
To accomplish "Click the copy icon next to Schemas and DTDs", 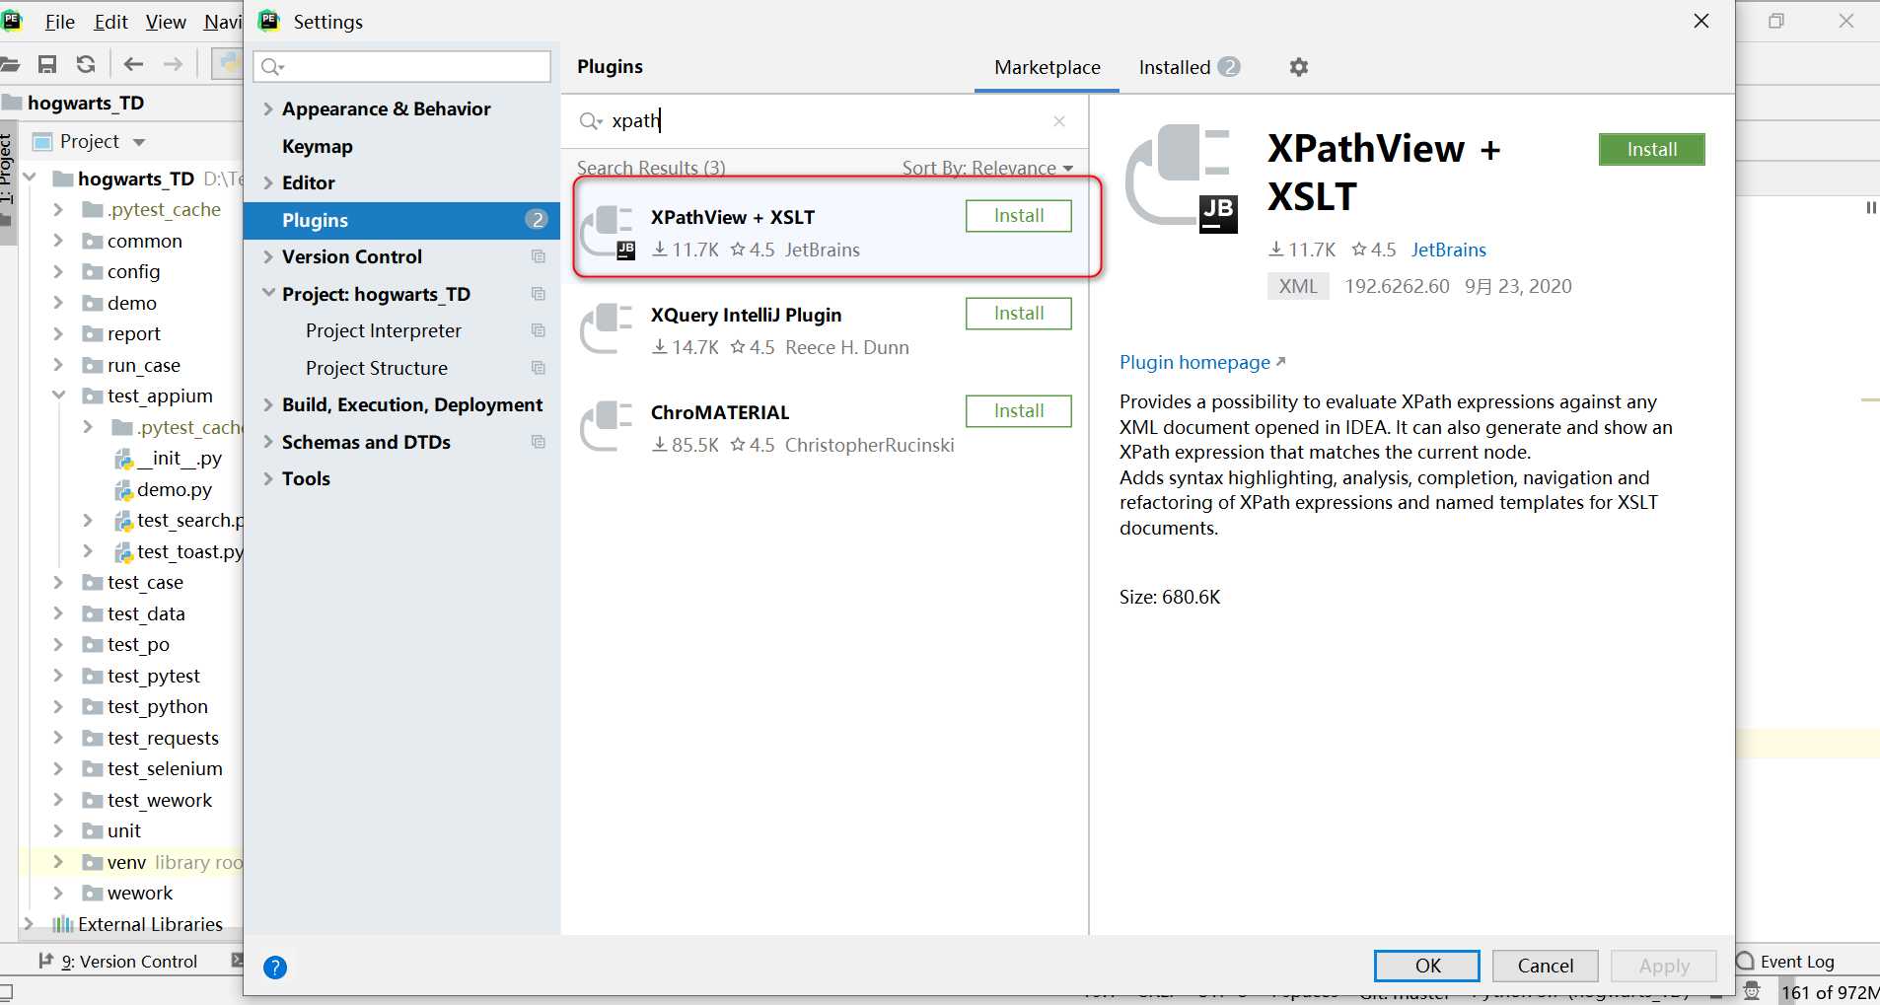I will click(x=539, y=442).
